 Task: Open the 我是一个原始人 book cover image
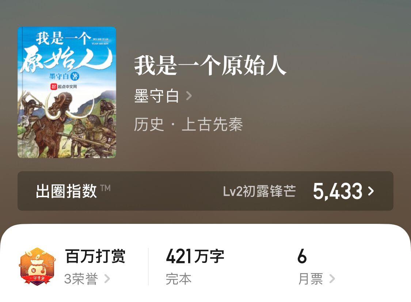point(67,92)
